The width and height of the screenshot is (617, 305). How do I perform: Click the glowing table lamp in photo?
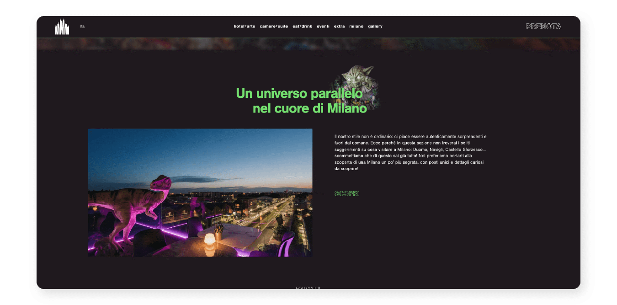[209, 244]
